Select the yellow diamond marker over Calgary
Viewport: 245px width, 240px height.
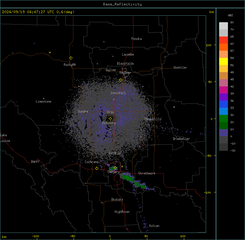pyautogui.click(x=115, y=168)
